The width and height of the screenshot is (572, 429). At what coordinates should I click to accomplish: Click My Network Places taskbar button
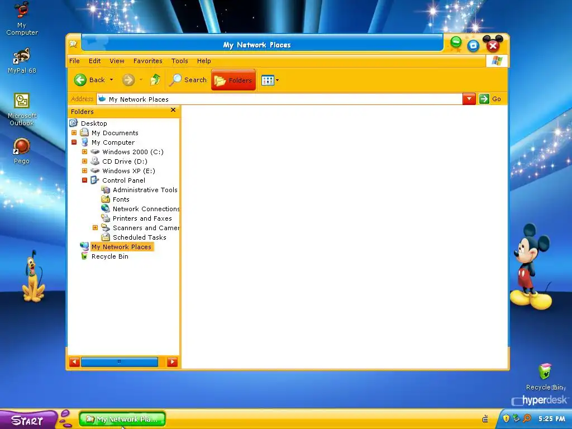point(122,419)
